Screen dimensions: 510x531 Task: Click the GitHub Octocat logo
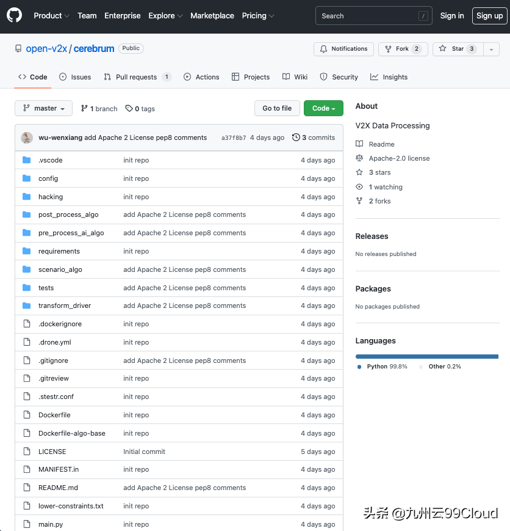click(14, 15)
